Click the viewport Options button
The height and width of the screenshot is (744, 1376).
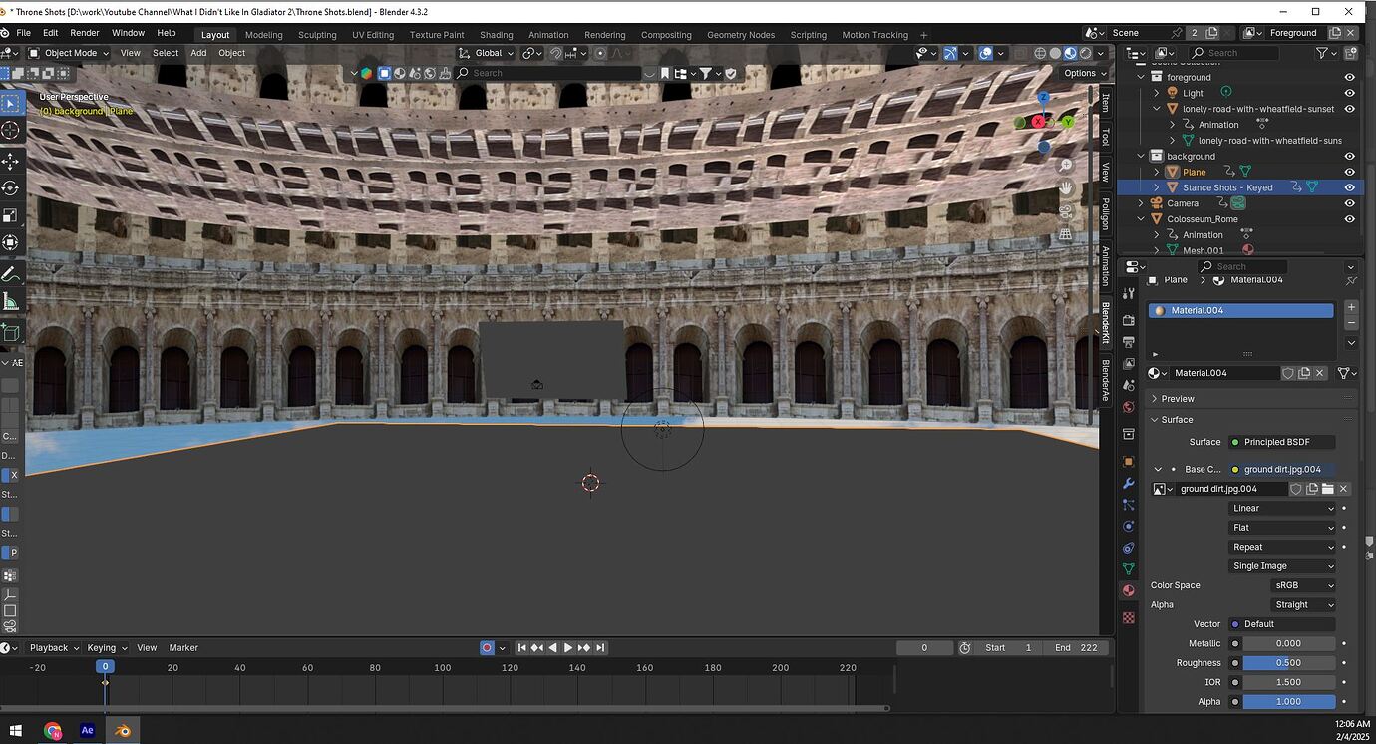(x=1084, y=73)
